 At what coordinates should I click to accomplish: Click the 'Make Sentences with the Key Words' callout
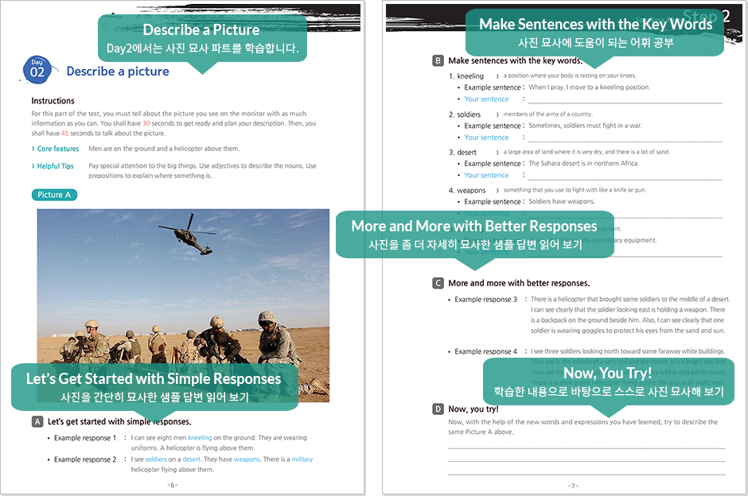coord(595,33)
